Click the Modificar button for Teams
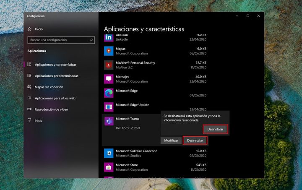The height and width of the screenshot is (190, 302). click(x=171, y=141)
